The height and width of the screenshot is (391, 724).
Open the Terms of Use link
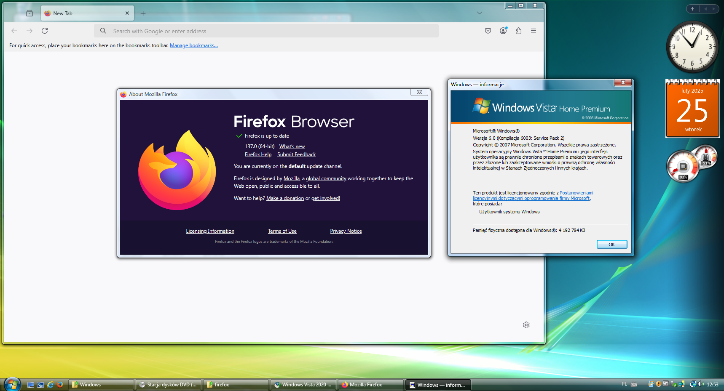pyautogui.click(x=282, y=231)
